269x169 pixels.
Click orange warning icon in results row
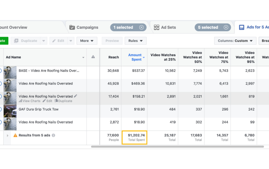[x=15, y=135]
